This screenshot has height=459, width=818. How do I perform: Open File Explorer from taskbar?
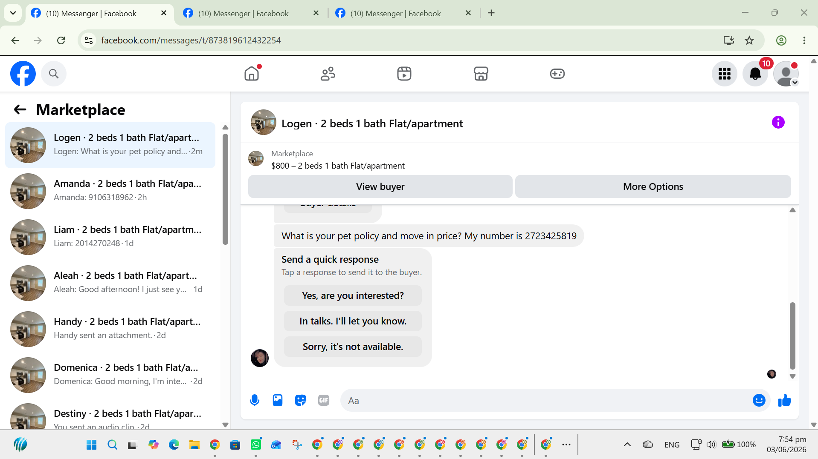[x=194, y=445]
